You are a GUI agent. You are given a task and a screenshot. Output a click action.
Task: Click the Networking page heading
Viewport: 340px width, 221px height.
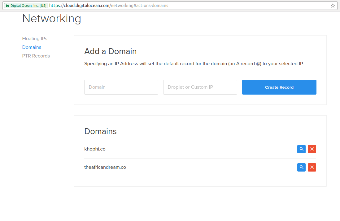pos(52,19)
